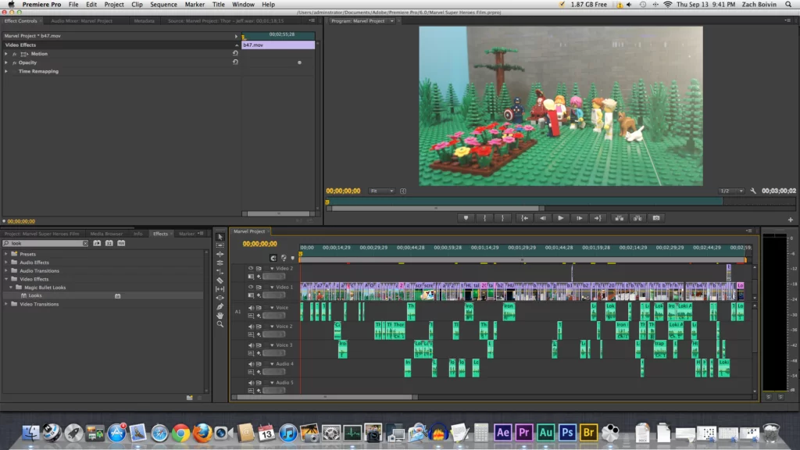This screenshot has height=450, width=800.
Task: Collapse the Video 1 track triangle
Action: [x=272, y=287]
